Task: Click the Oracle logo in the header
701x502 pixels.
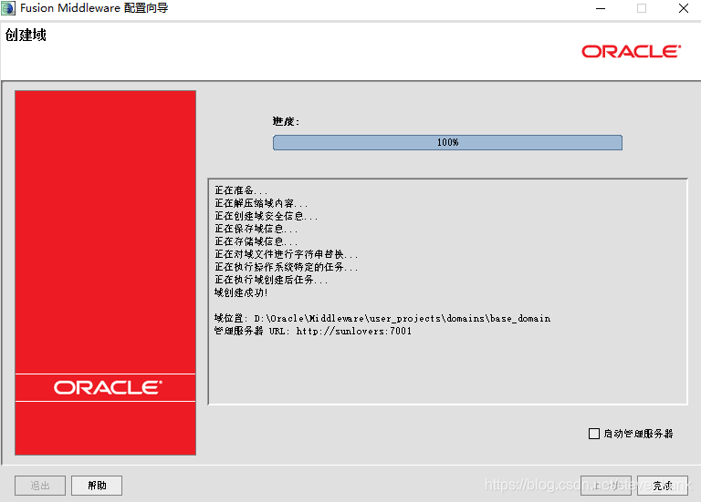Action: click(631, 51)
